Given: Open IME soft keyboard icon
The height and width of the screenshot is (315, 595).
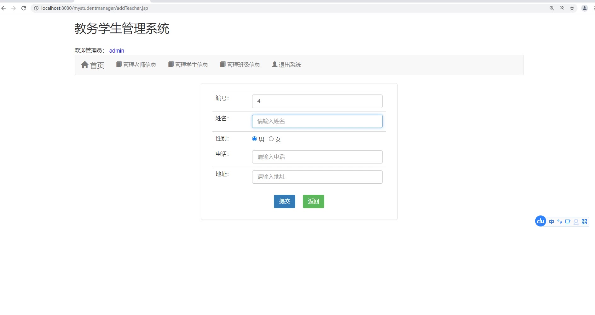Looking at the screenshot, I should [x=568, y=222].
